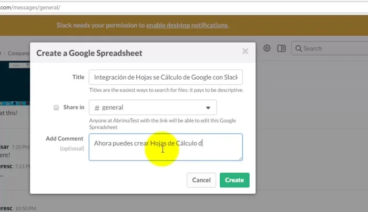This screenshot has width=368, height=212.
Task: Toggle the details pane icon
Action: click(x=281, y=48)
